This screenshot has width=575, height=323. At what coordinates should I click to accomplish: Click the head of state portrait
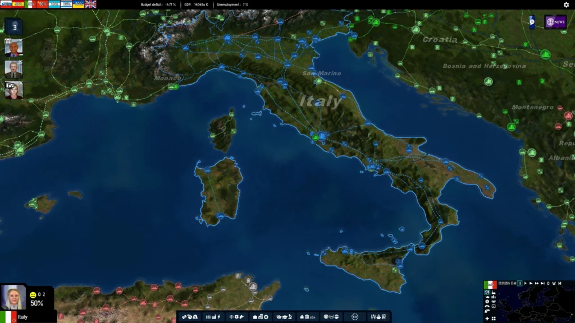(x=13, y=297)
